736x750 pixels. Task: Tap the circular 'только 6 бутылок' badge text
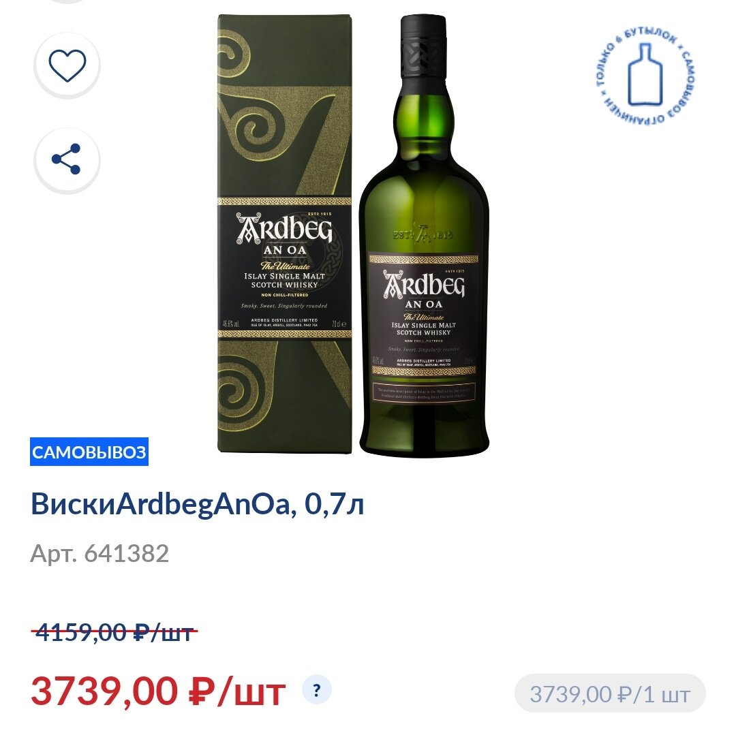pos(645,74)
